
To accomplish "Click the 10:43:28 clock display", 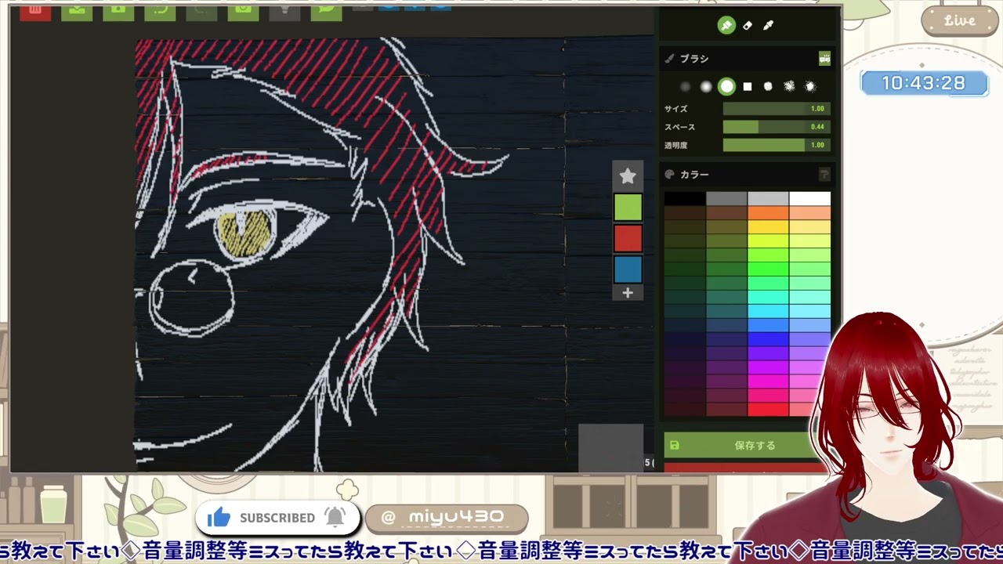I will tap(924, 83).
